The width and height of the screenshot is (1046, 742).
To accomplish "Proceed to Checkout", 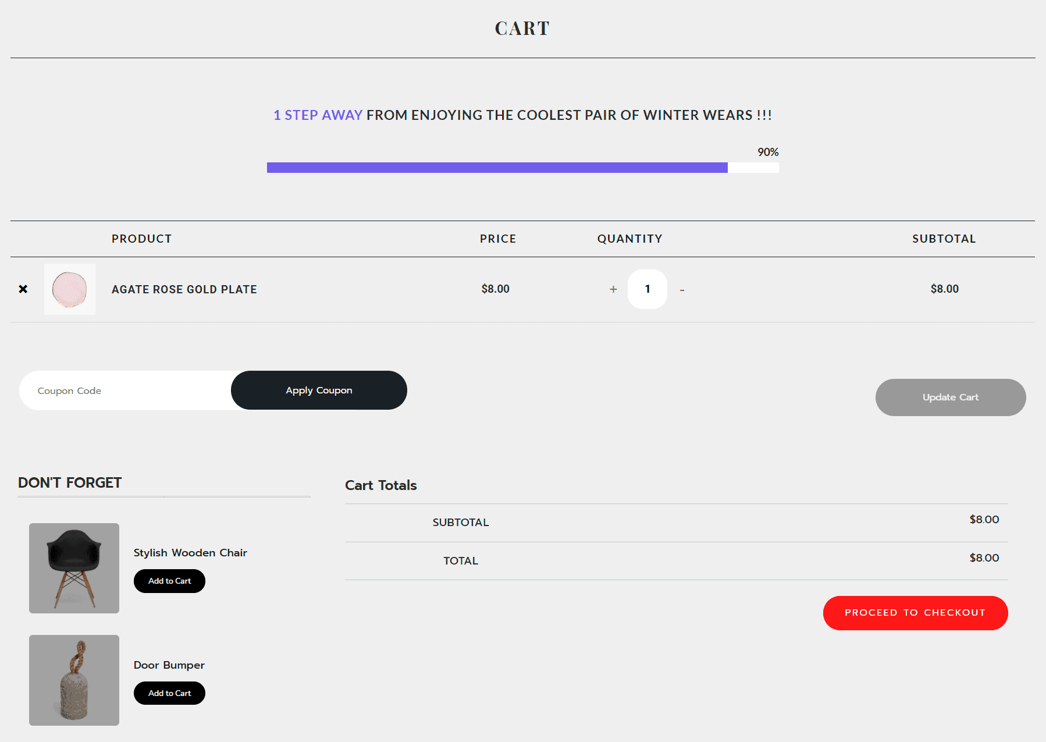I will (x=915, y=612).
